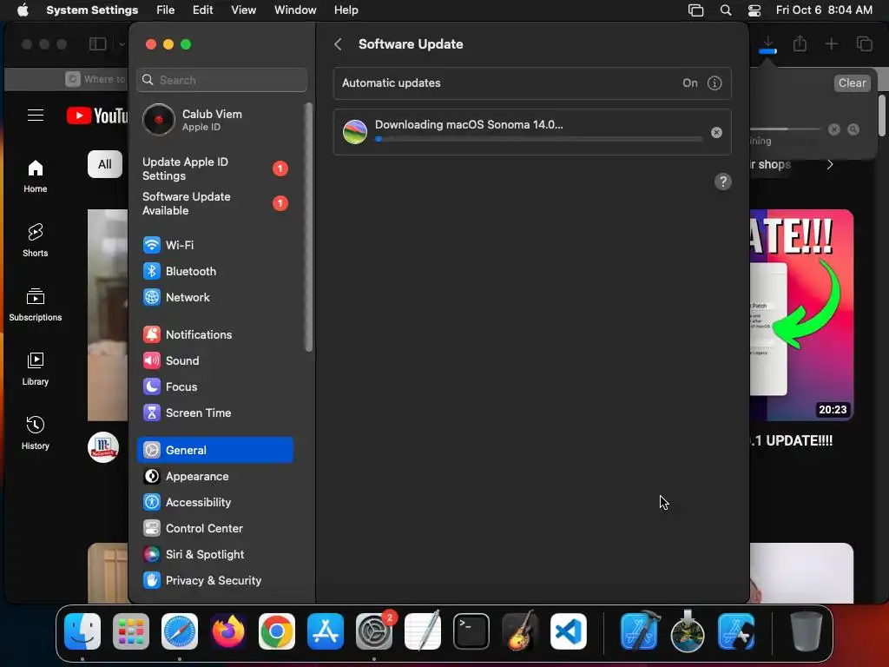Click Safari share button
The width and height of the screenshot is (889, 667).
(800, 43)
